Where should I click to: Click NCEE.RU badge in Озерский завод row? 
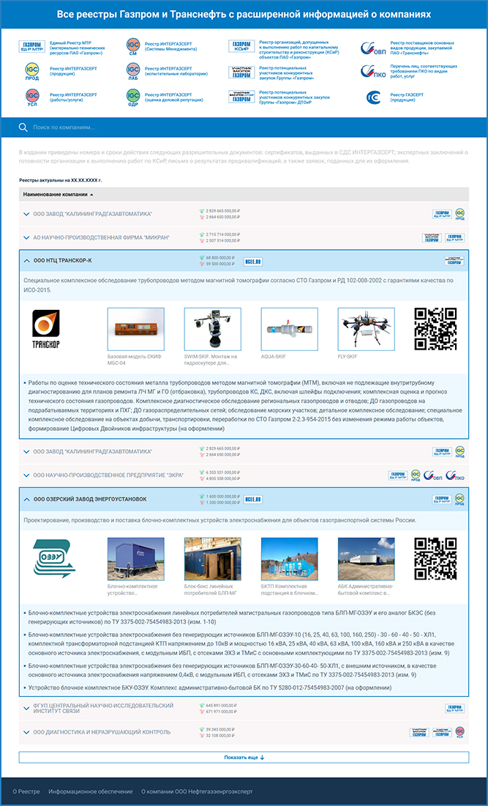[x=253, y=498]
